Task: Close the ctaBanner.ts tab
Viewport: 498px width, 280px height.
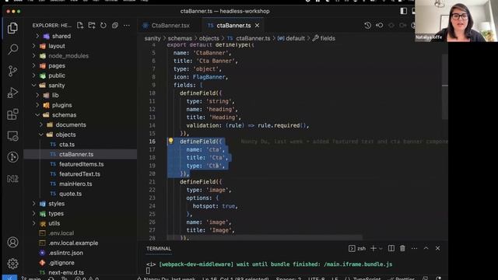Action: click(x=257, y=26)
